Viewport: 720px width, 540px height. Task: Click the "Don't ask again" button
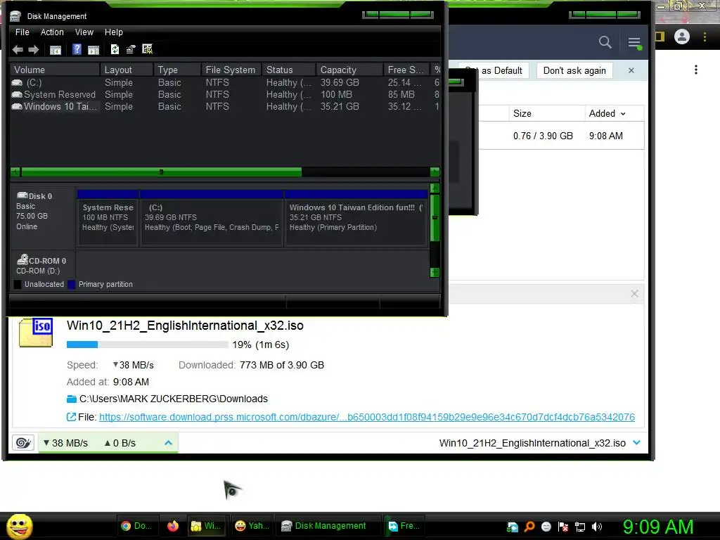point(574,70)
